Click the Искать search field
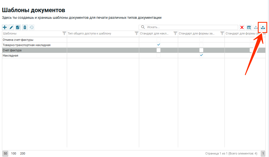The image size is (269, 157). click(191, 27)
